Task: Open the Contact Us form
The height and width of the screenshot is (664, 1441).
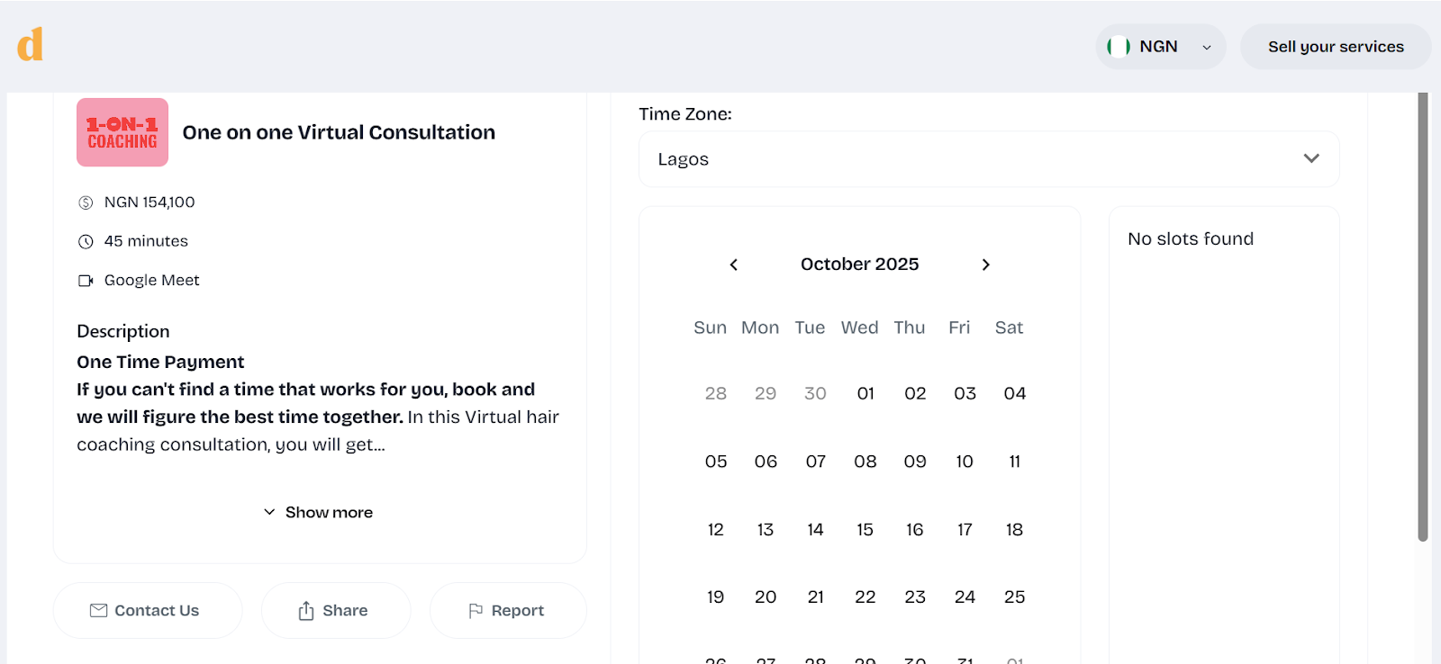Action: [147, 610]
